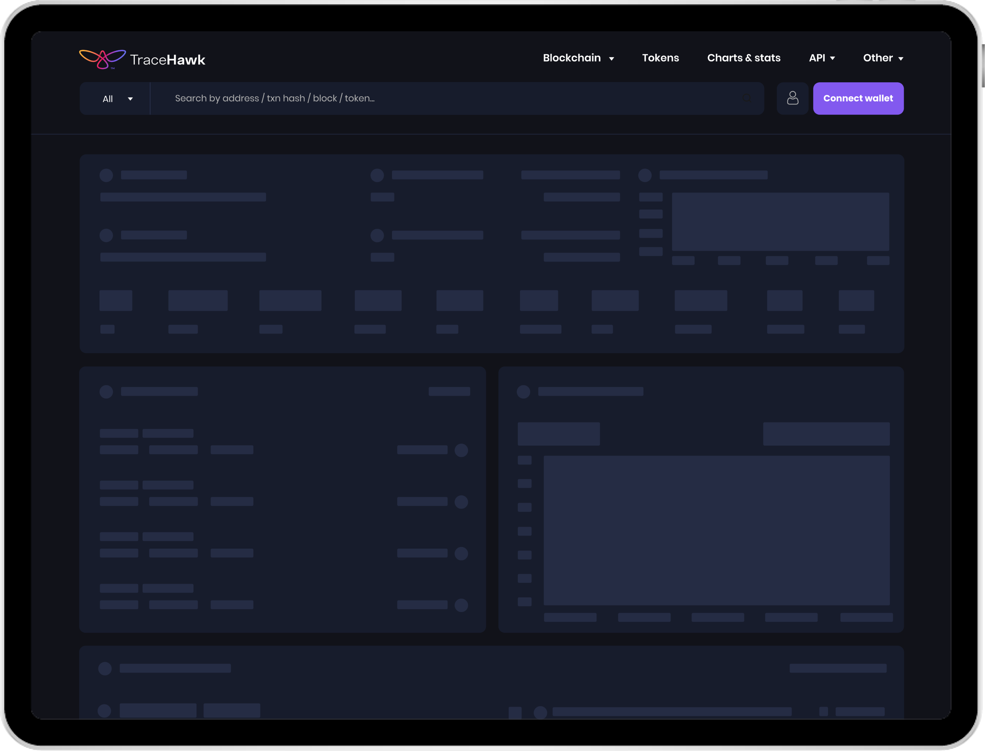Select the Tokens menu item
This screenshot has width=985, height=751.
tap(661, 58)
